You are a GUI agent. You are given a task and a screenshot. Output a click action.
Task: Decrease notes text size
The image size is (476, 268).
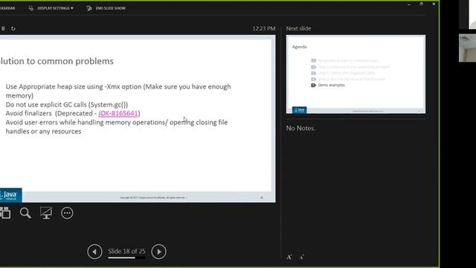pos(302,257)
